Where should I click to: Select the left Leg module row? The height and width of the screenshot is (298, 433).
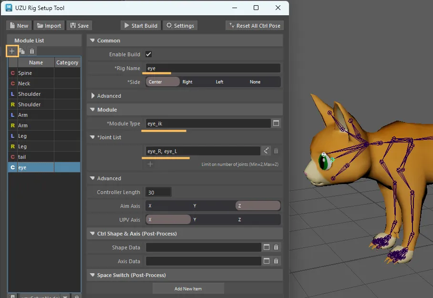(44, 136)
